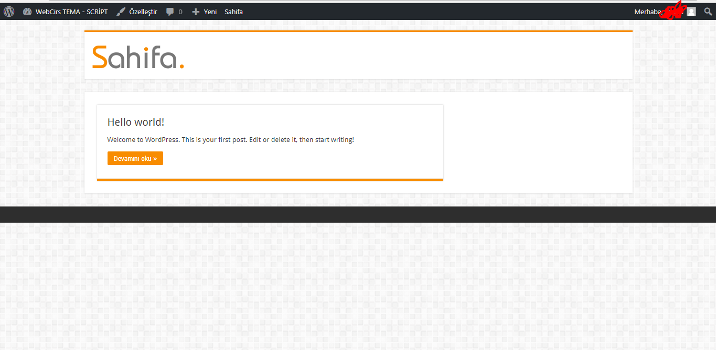
Task: Open the Hello world! post title
Action: click(136, 122)
